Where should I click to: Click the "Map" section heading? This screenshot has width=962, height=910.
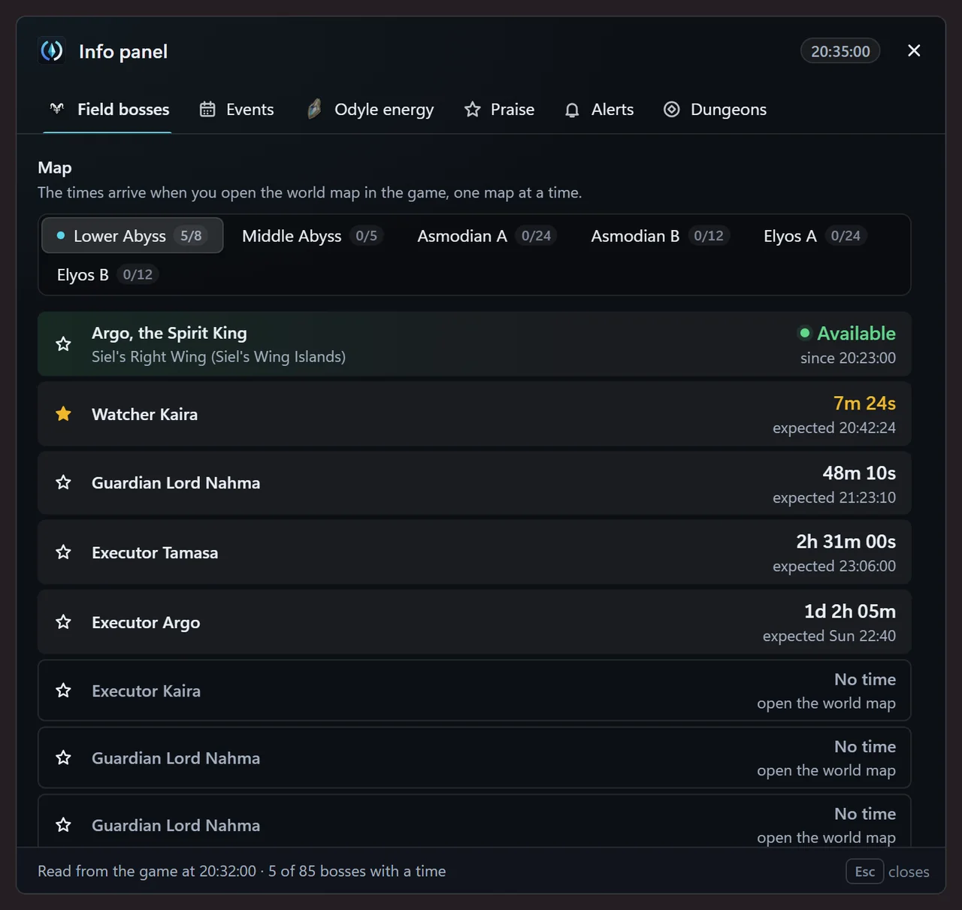(x=55, y=168)
